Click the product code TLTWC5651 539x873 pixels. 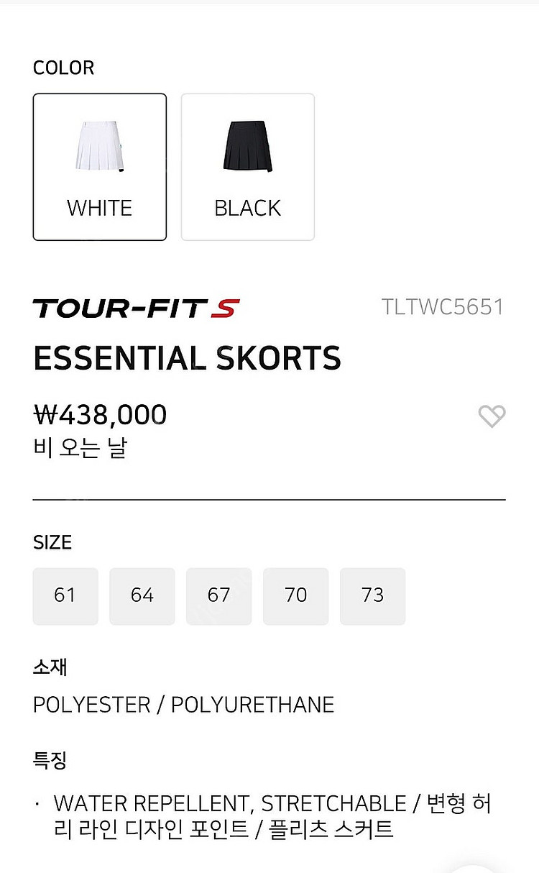(443, 307)
